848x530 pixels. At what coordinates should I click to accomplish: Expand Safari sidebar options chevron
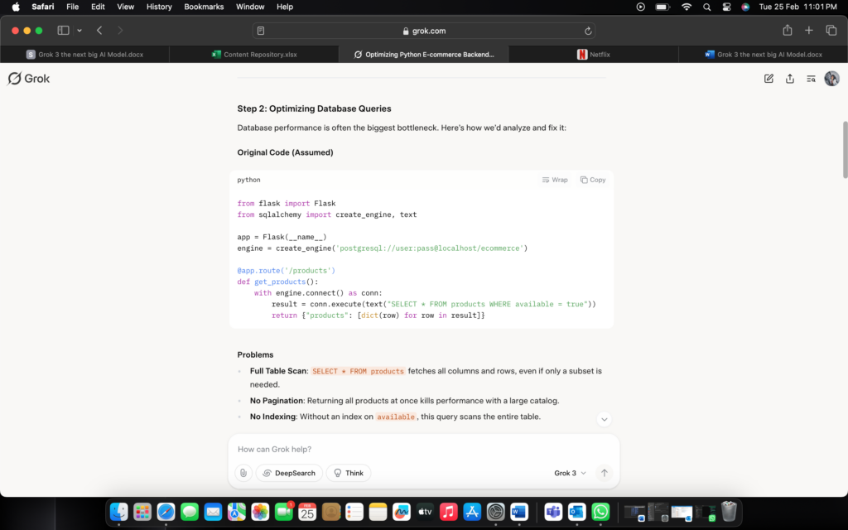point(79,31)
